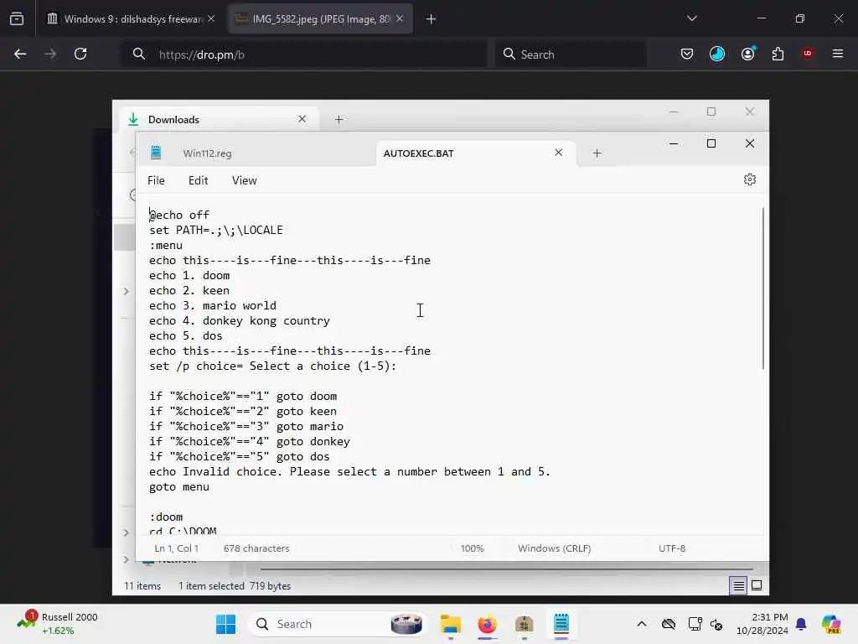858x644 pixels.
Task: Open the Edit menu in Notepad
Action: click(x=198, y=180)
